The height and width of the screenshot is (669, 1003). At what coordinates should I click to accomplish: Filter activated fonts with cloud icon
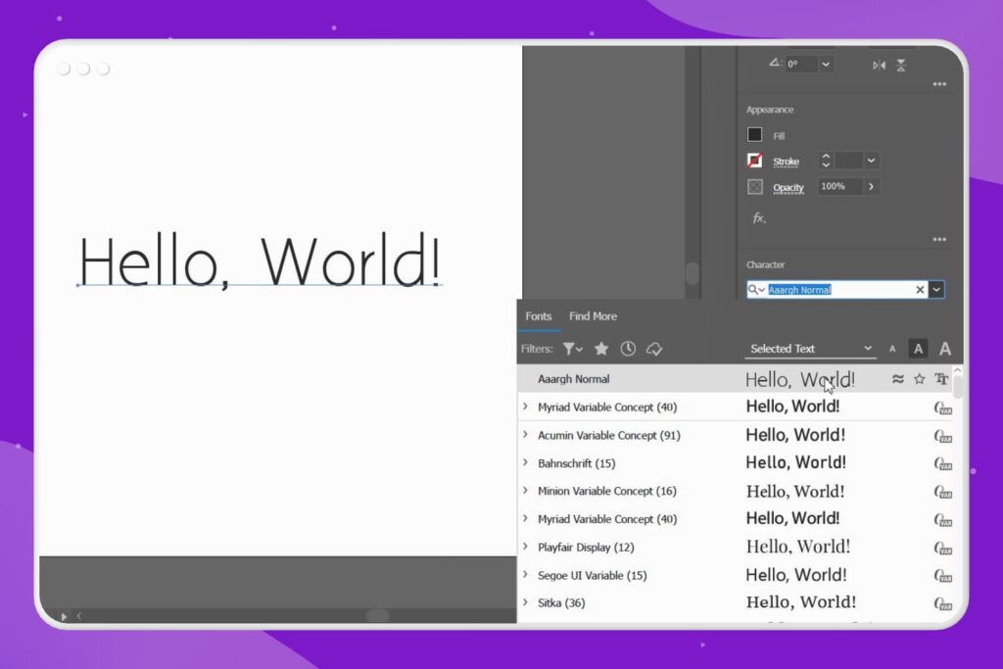click(x=653, y=349)
